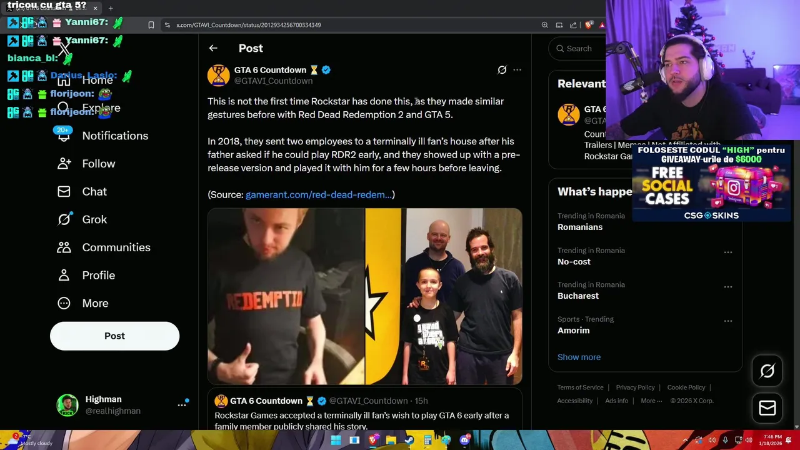Open the floating Grok button
800x450 pixels.
767,371
